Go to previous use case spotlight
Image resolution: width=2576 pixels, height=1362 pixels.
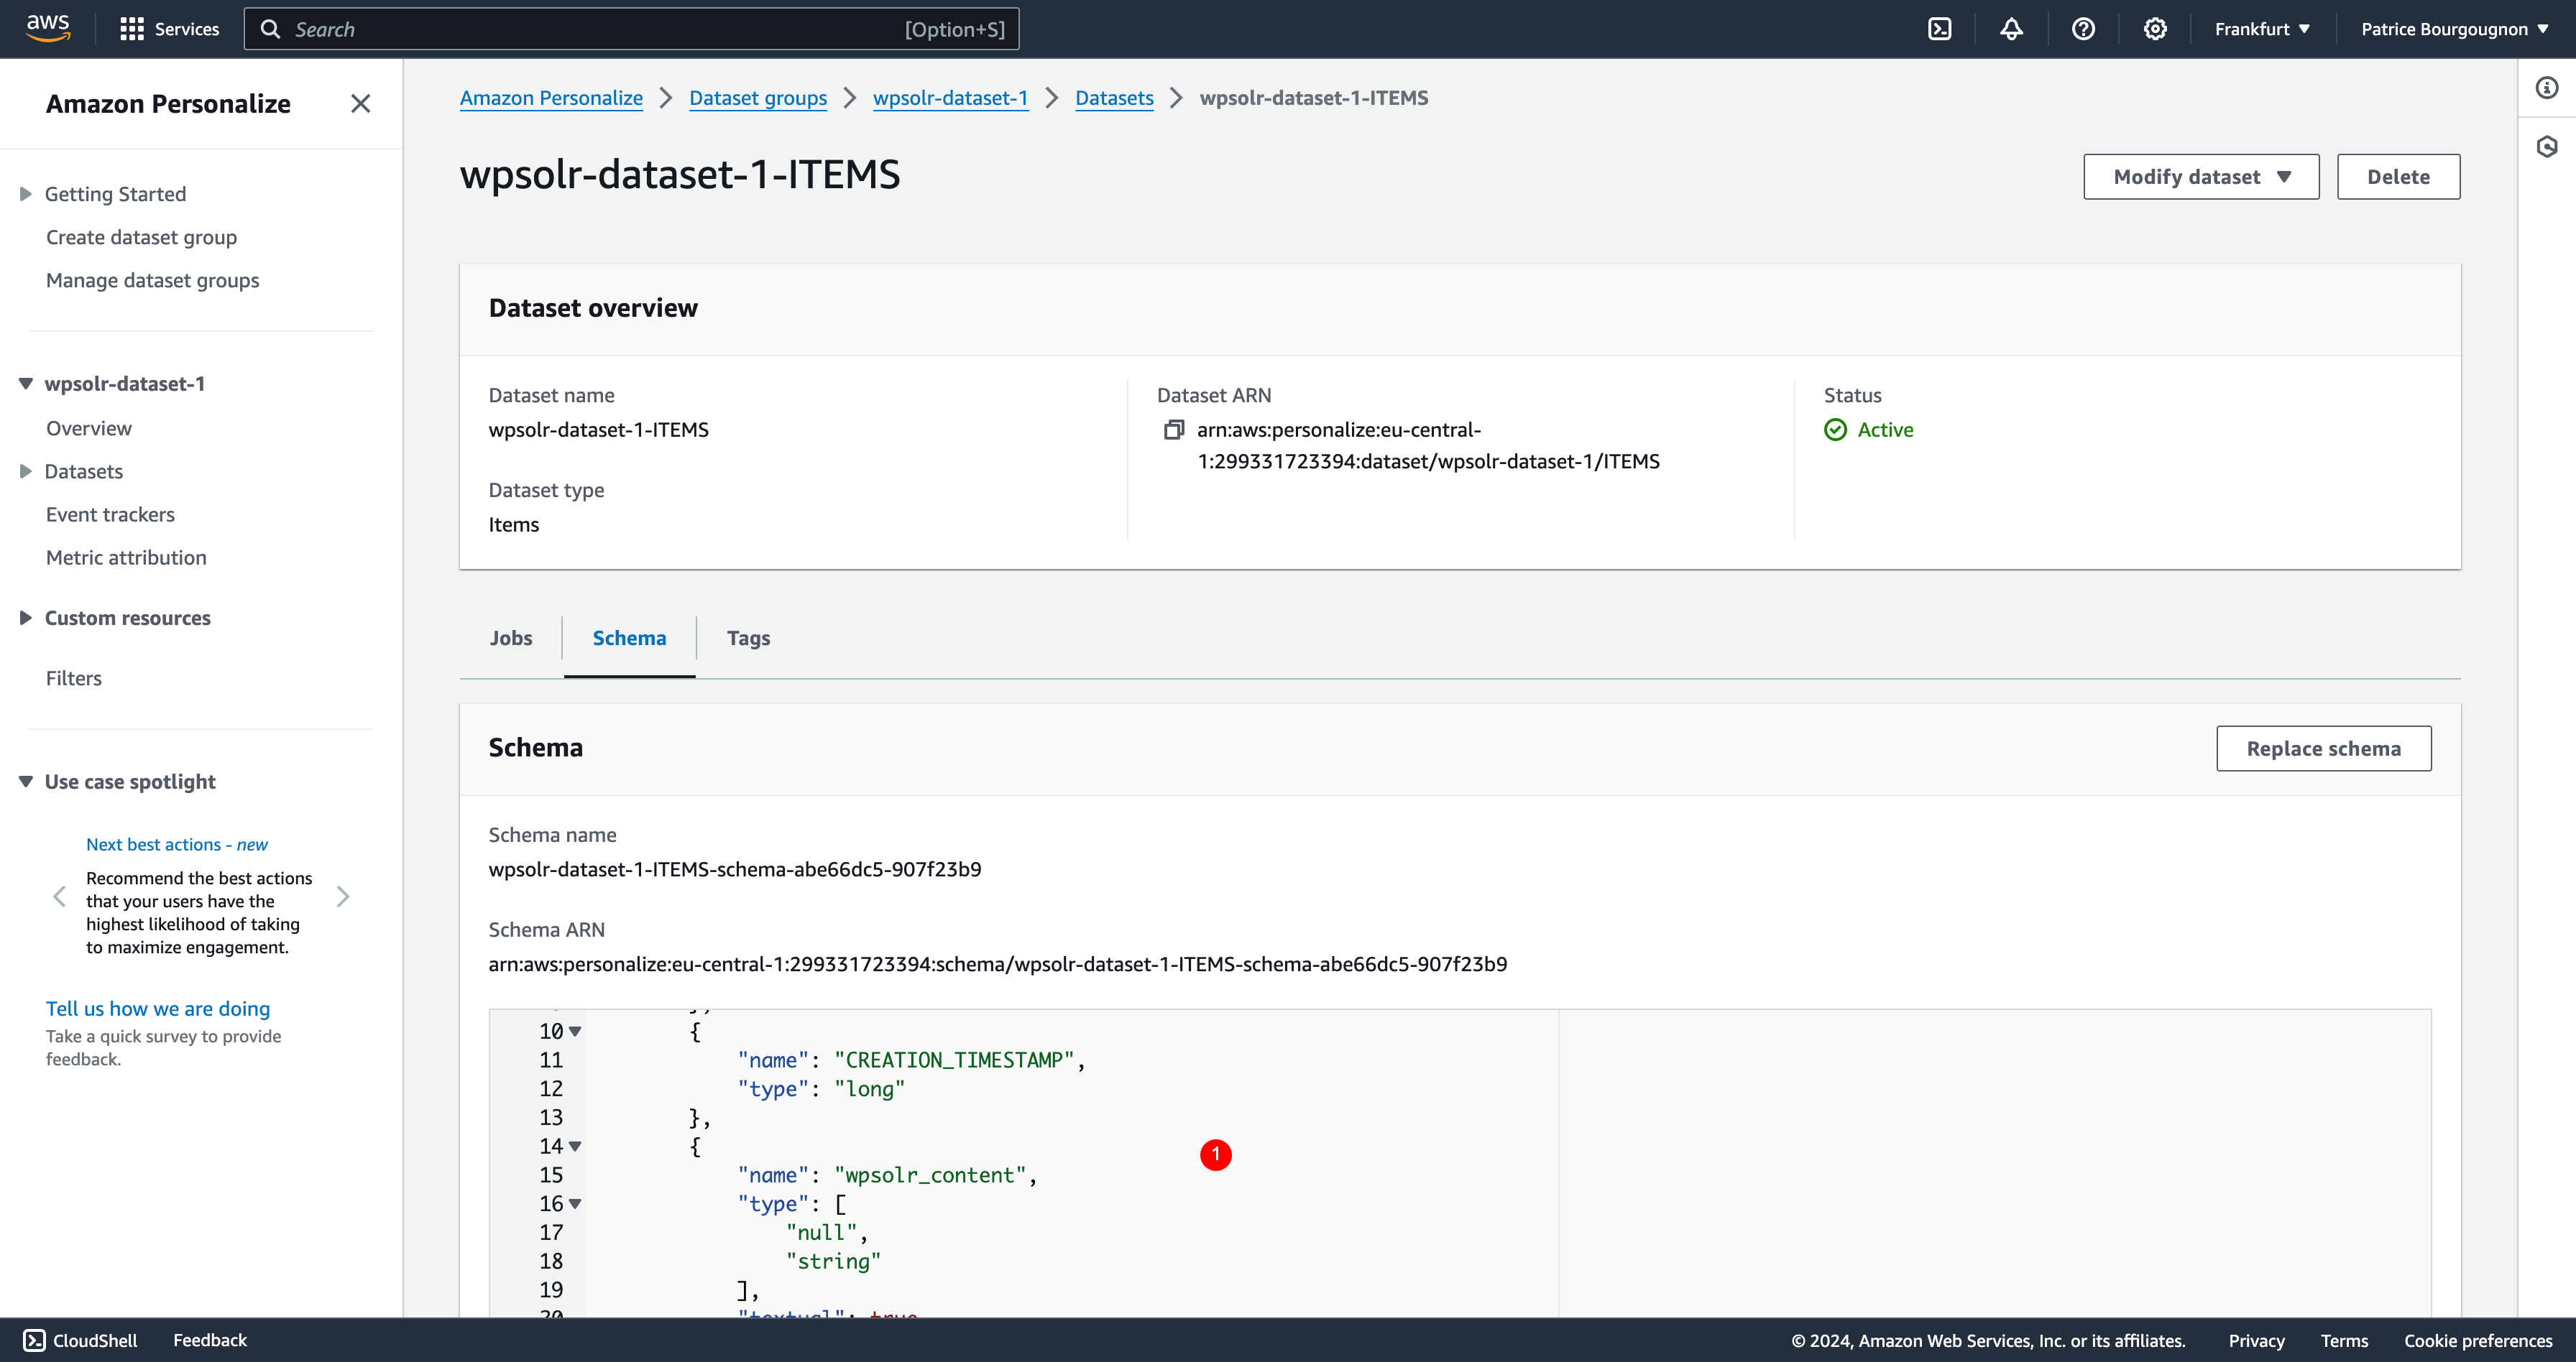(x=60, y=897)
